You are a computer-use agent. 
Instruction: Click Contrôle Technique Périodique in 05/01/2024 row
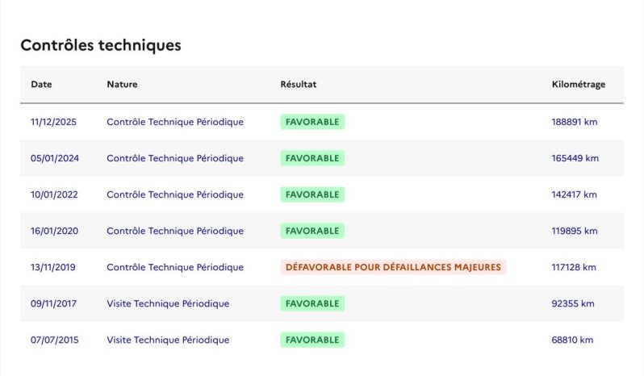175,158
